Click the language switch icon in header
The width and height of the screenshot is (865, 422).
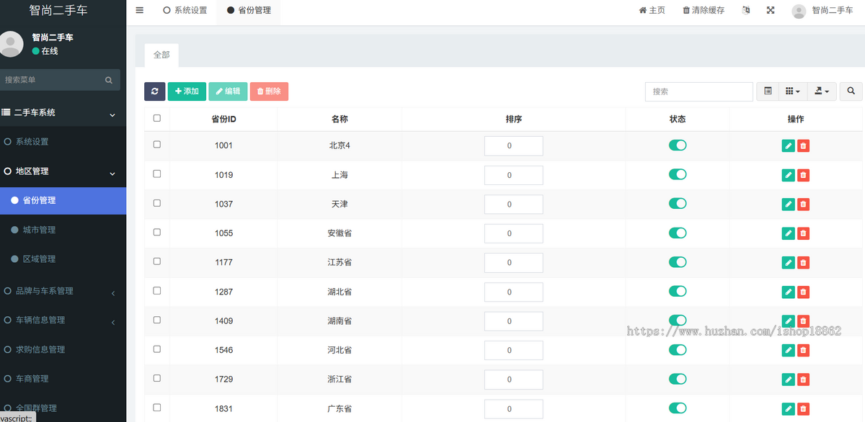tap(746, 10)
